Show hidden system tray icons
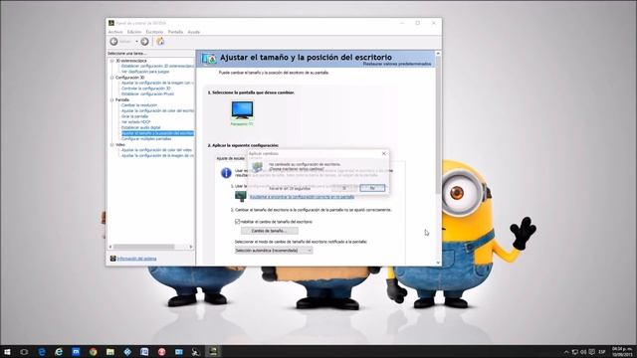Image resolution: width=637 pixels, height=358 pixels. (x=566, y=352)
